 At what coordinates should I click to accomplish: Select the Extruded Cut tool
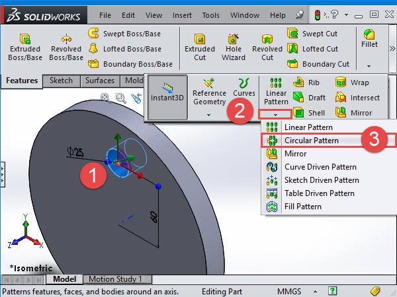(x=200, y=48)
